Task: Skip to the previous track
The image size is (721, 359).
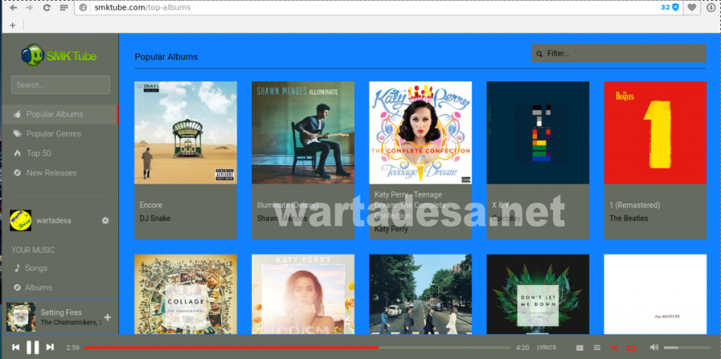Action: point(15,347)
